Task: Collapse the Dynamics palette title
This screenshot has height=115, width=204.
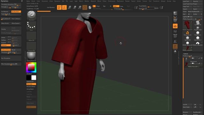Action: click(4, 1)
